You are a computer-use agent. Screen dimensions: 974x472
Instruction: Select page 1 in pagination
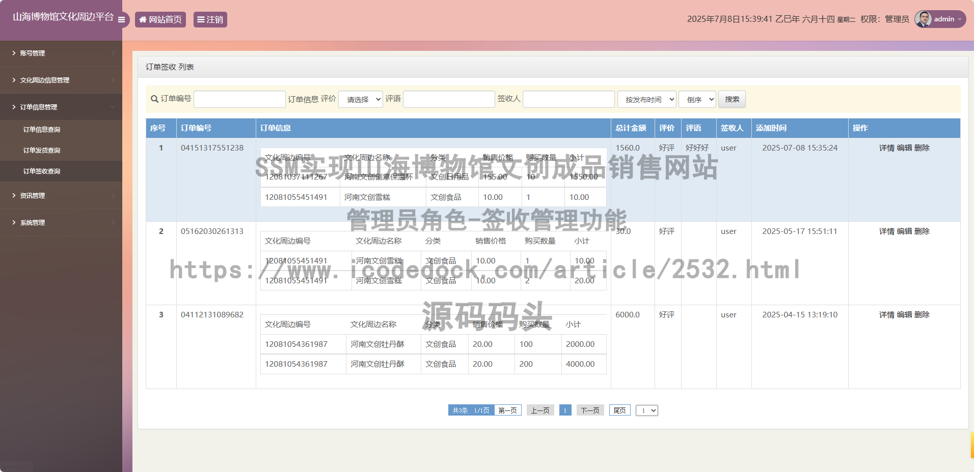[x=565, y=410]
